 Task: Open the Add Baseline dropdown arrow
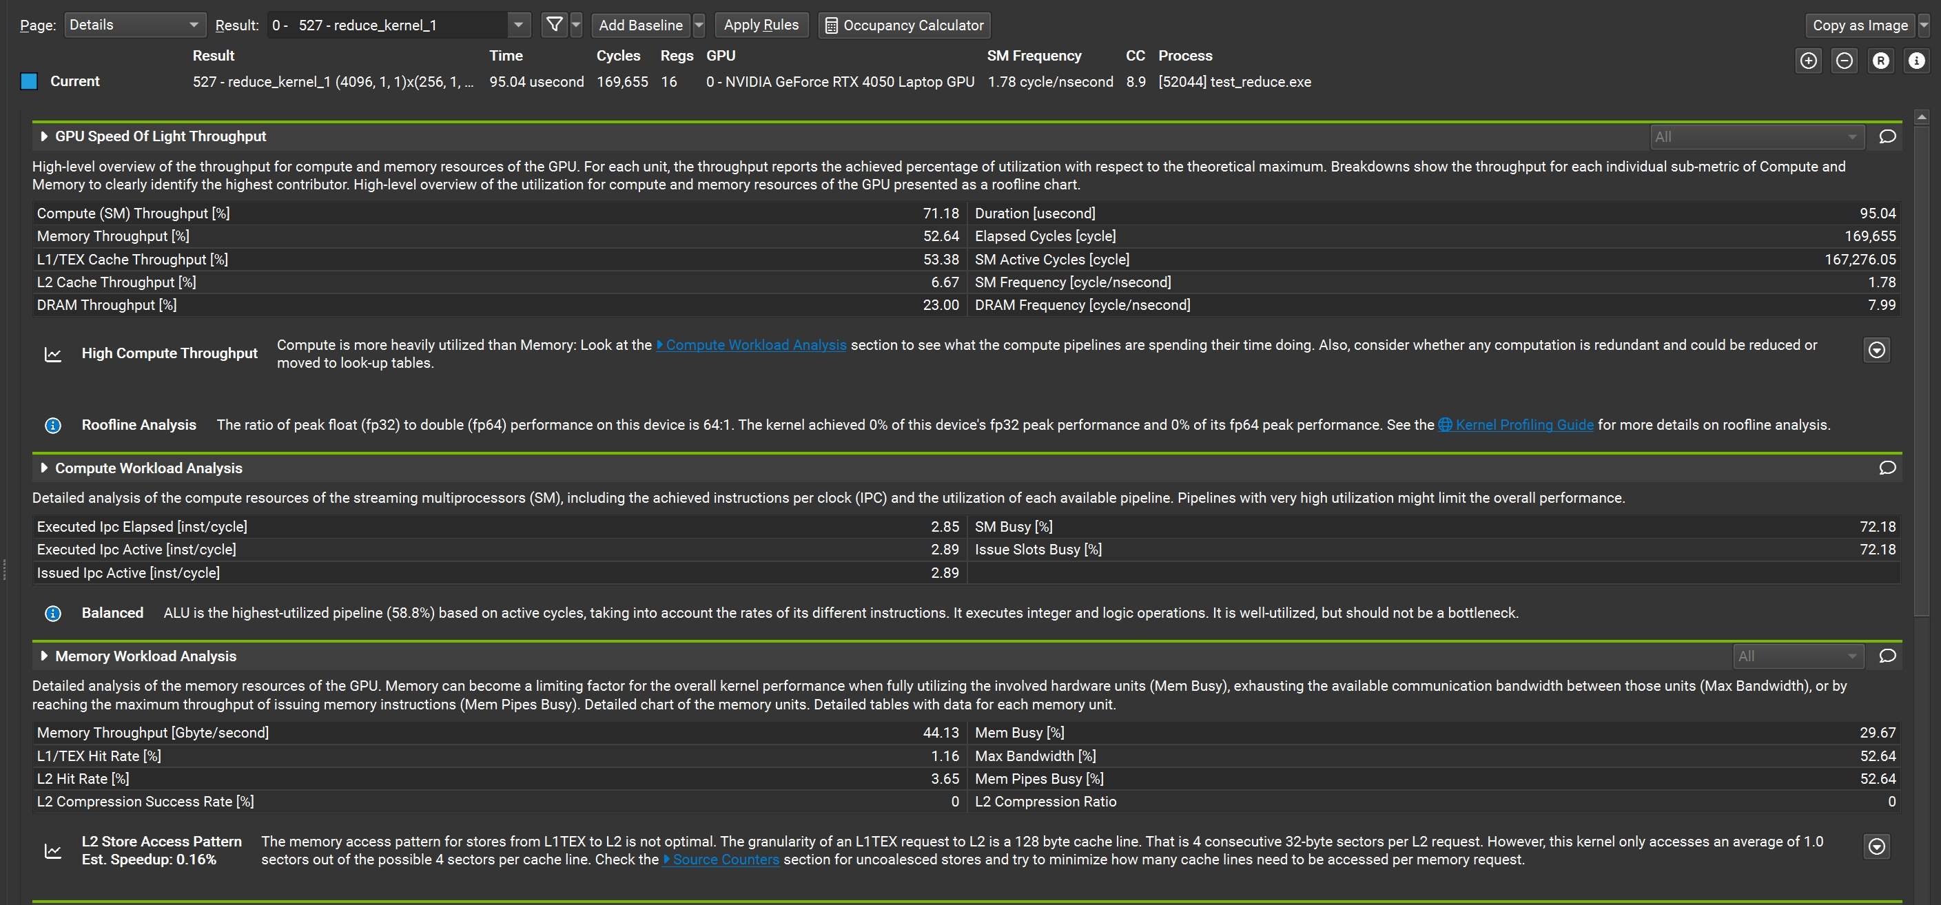(699, 25)
